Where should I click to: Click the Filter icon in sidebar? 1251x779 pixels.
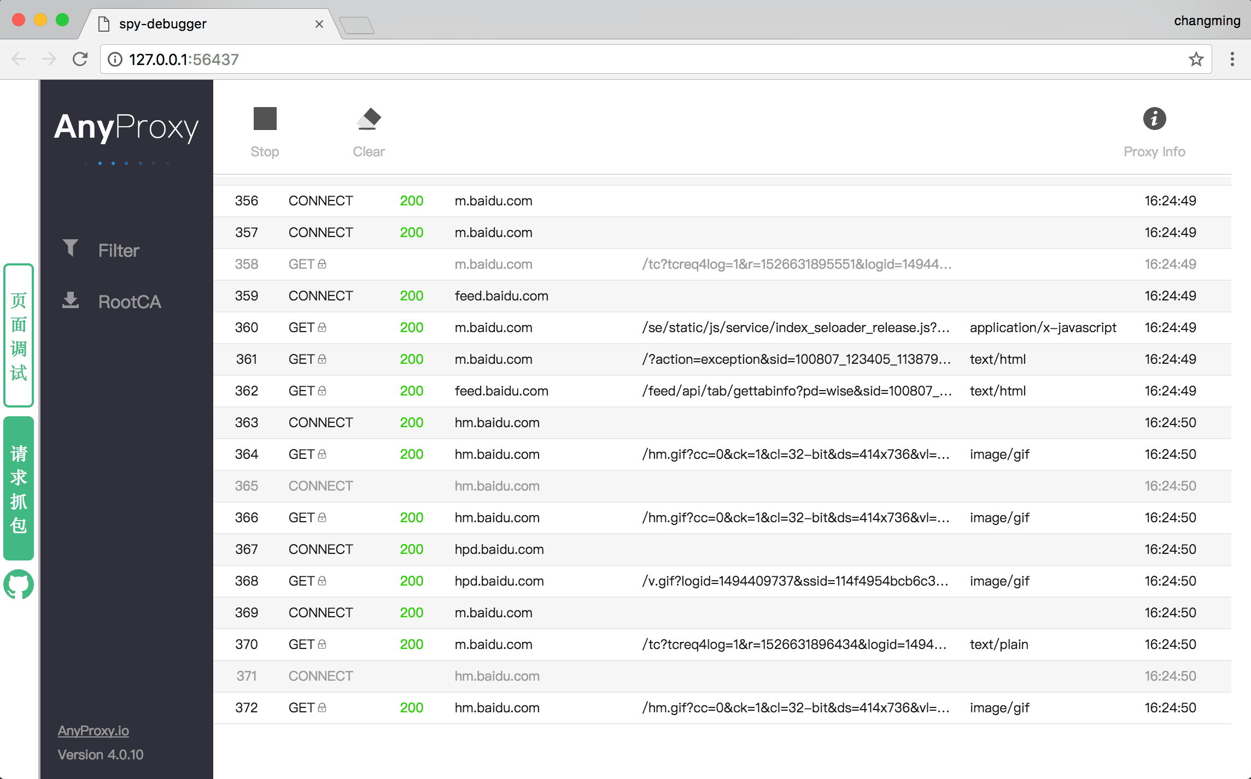point(70,249)
